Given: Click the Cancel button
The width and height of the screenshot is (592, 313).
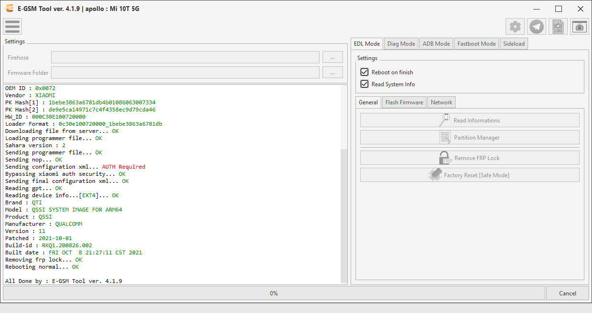Looking at the screenshot, I should point(568,293).
